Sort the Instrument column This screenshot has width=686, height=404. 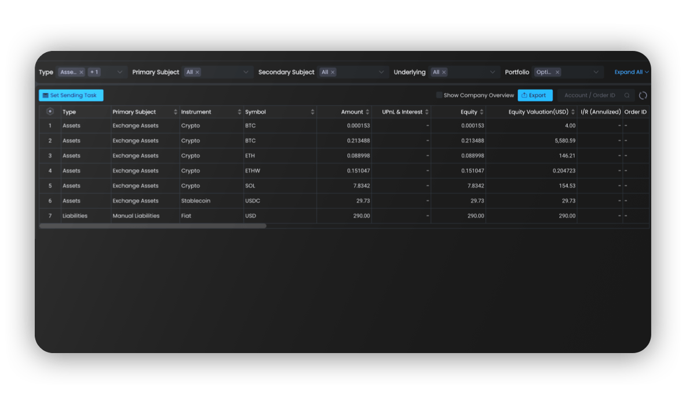240,112
